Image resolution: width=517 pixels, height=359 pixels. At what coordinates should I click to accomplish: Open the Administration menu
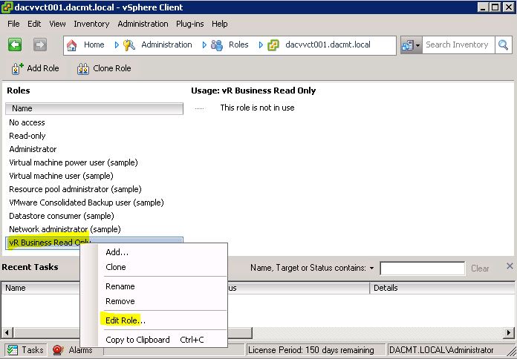(x=143, y=24)
